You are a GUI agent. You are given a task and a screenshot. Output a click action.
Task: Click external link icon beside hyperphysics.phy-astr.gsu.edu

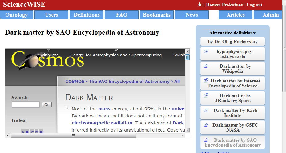[x=206, y=51]
